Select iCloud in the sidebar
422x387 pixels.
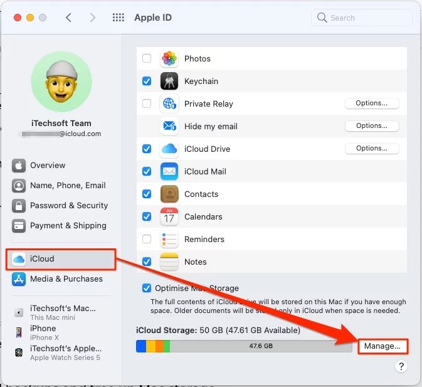tap(61, 259)
